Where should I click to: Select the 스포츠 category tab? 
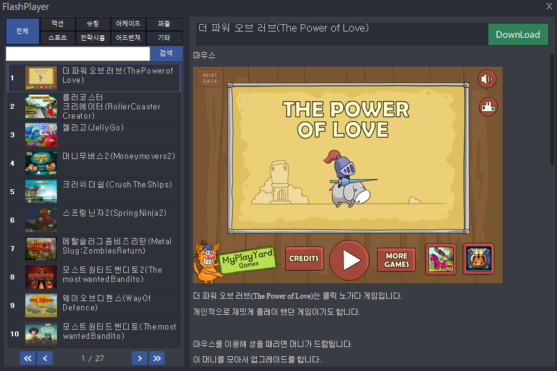pyautogui.click(x=58, y=38)
